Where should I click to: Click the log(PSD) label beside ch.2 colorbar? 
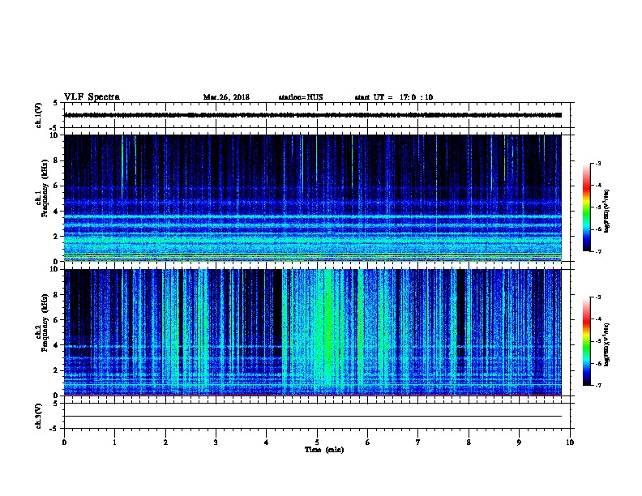pyautogui.click(x=607, y=344)
